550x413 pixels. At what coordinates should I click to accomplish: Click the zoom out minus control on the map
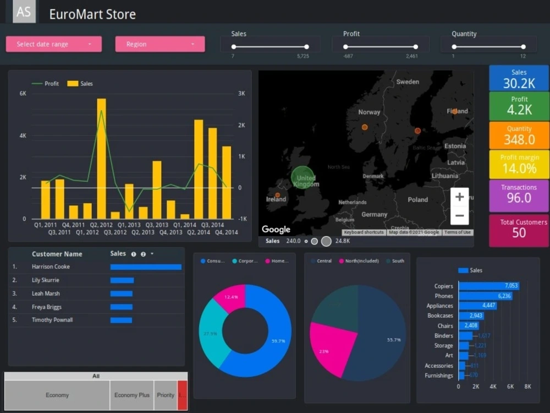point(460,215)
